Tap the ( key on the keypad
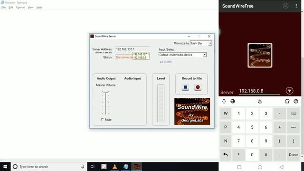The image size is (304, 171). 280,141
